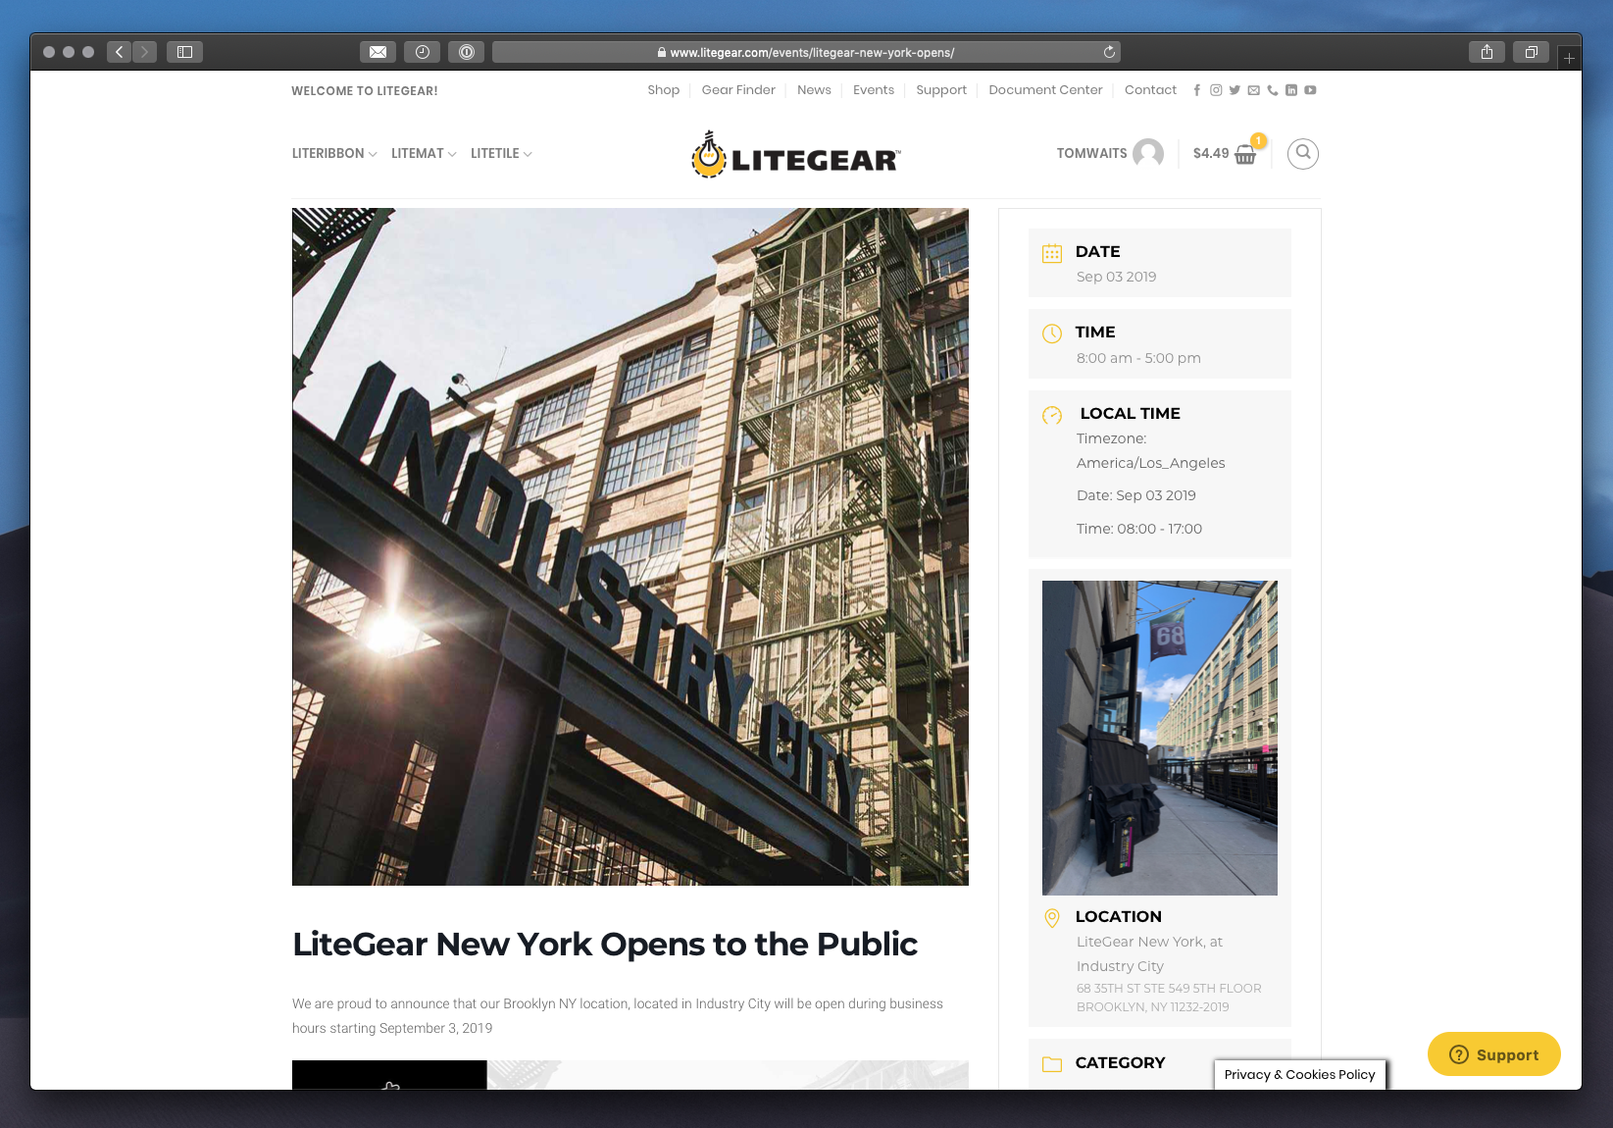Click the yellow Support help button

tap(1493, 1054)
